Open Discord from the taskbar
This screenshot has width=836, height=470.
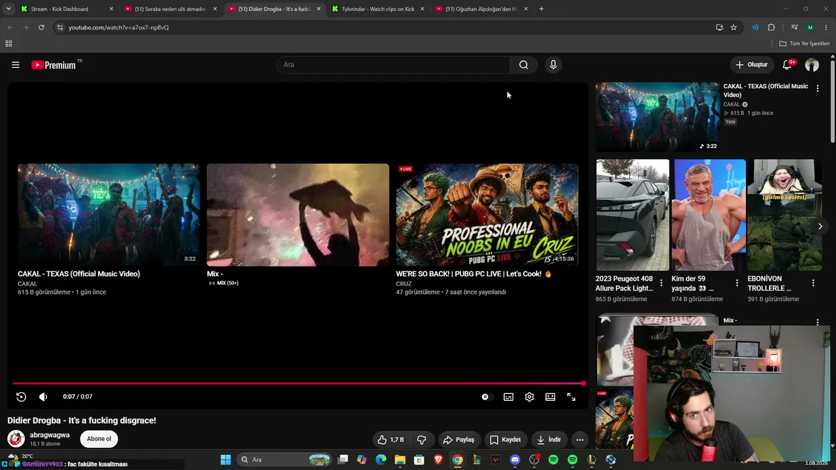[515, 460]
